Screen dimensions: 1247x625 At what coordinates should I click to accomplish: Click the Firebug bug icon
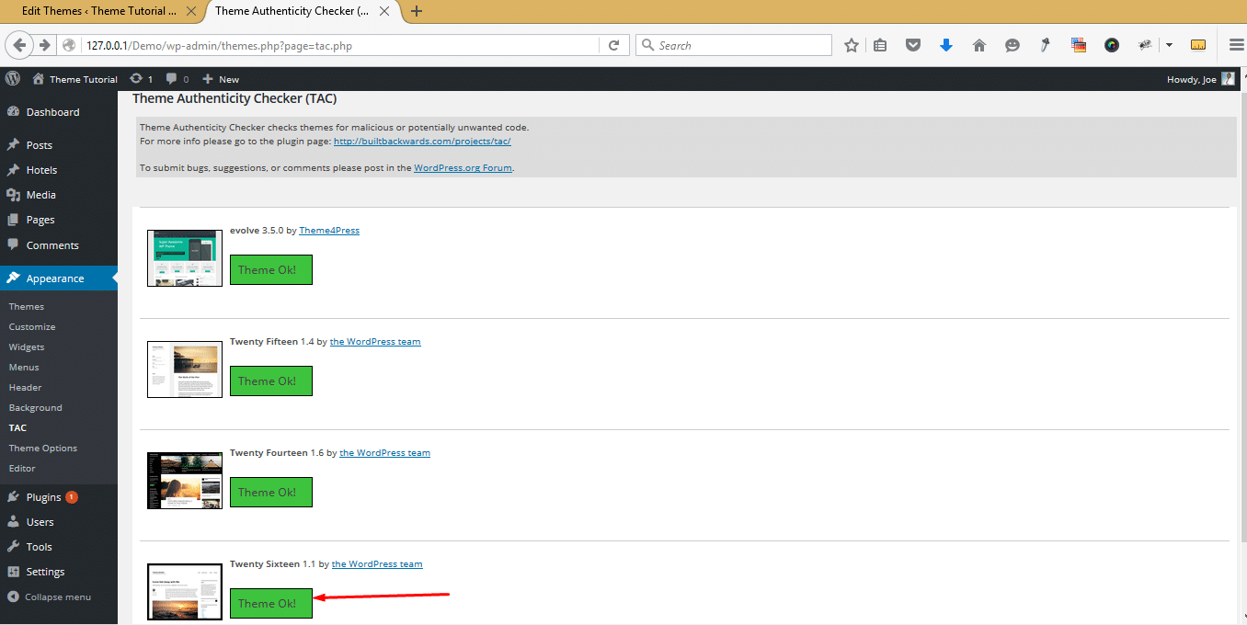pyautogui.click(x=1146, y=45)
